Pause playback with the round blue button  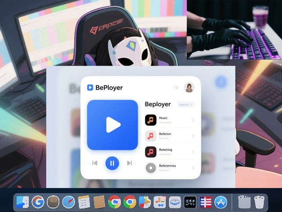112,163
